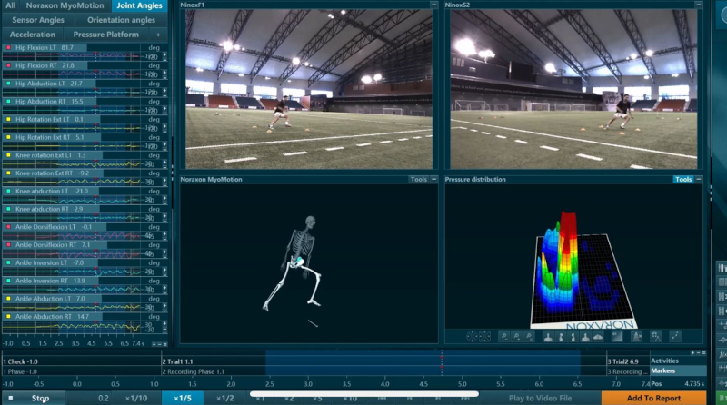
Task: Select the Joint Angles tab
Action: pyautogui.click(x=139, y=5)
